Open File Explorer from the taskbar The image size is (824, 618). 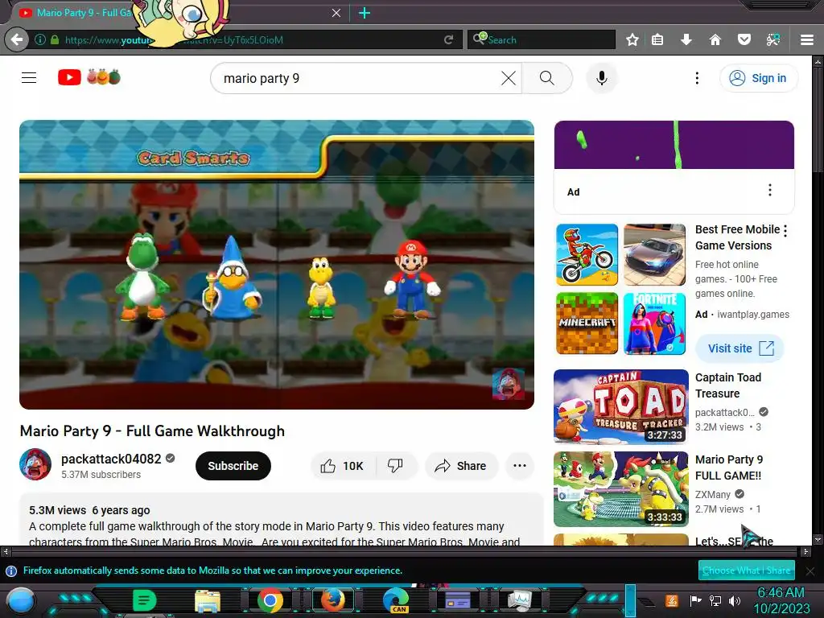[x=208, y=600]
